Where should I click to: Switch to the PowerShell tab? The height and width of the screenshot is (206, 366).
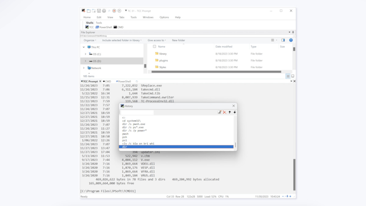pos(124,81)
